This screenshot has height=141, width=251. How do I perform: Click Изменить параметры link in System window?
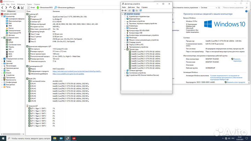pyautogui.click(x=237, y=60)
